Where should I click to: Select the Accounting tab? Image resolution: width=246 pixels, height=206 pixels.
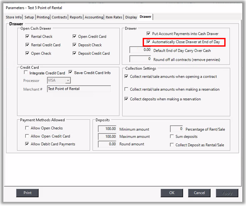point(94,17)
